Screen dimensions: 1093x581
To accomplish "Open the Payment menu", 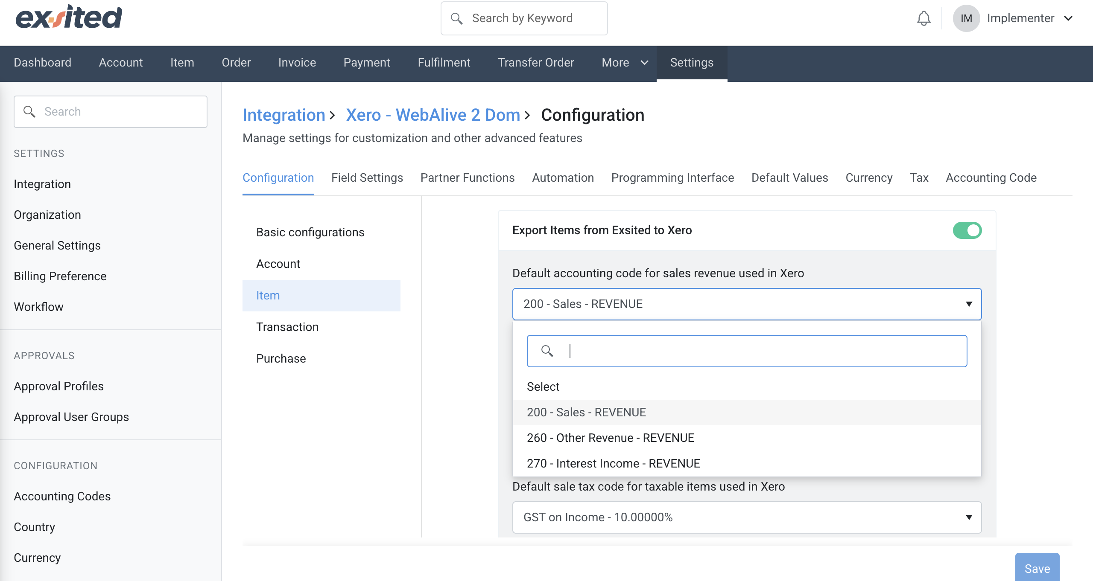I will [x=367, y=63].
